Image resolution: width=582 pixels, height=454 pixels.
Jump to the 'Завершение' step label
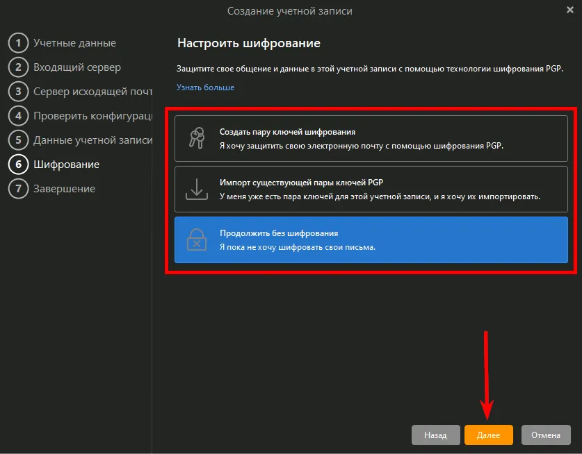coord(65,189)
